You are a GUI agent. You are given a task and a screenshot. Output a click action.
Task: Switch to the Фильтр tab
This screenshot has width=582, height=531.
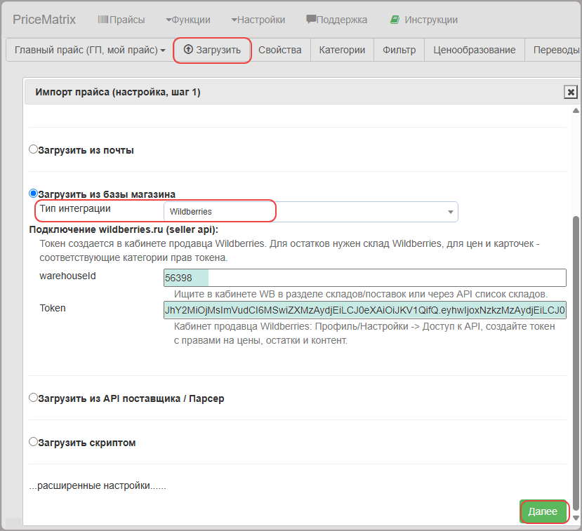coord(399,50)
